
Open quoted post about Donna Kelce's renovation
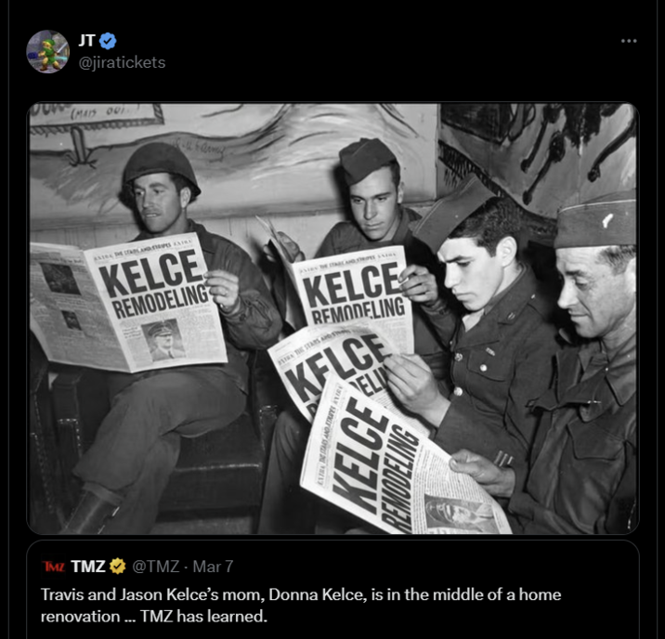point(300,604)
